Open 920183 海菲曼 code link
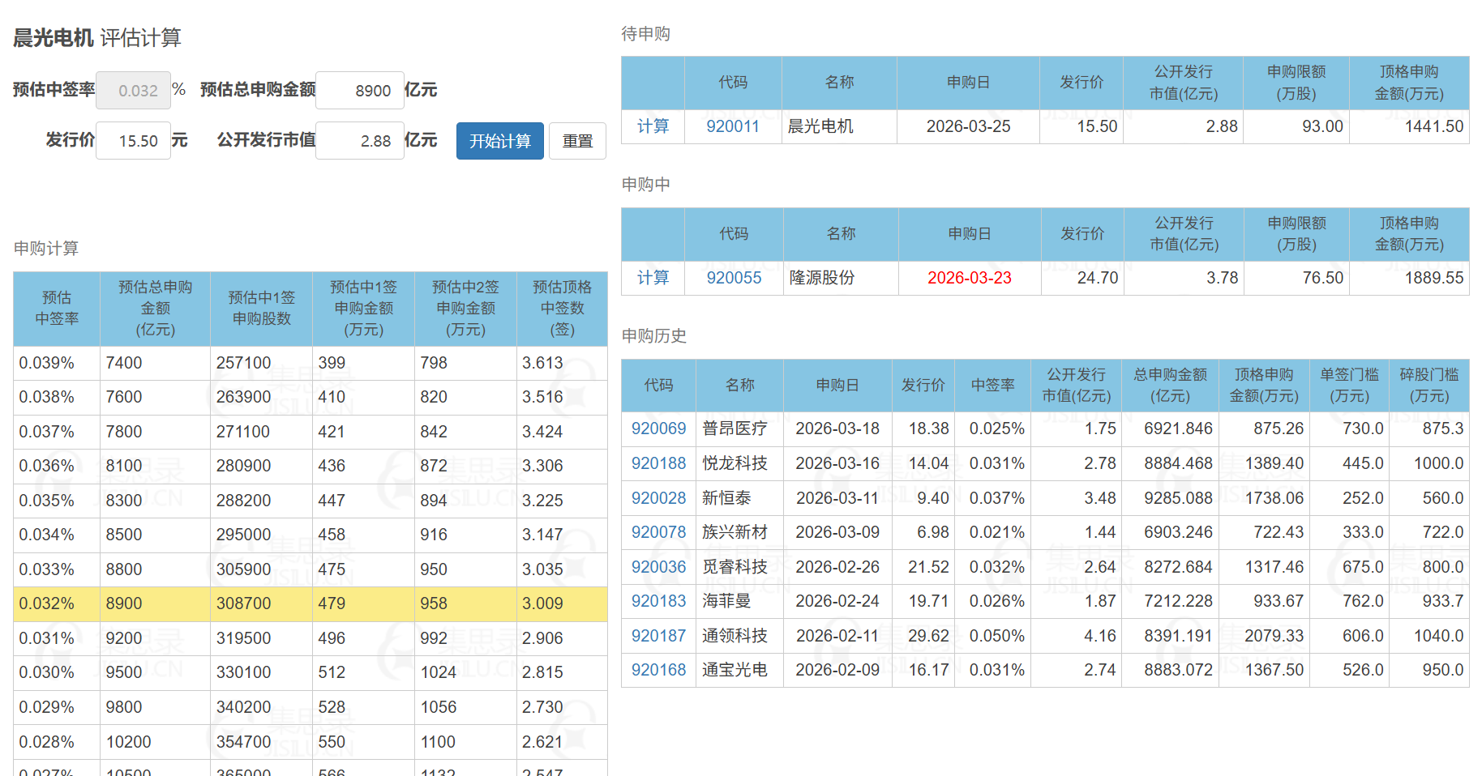 point(658,601)
